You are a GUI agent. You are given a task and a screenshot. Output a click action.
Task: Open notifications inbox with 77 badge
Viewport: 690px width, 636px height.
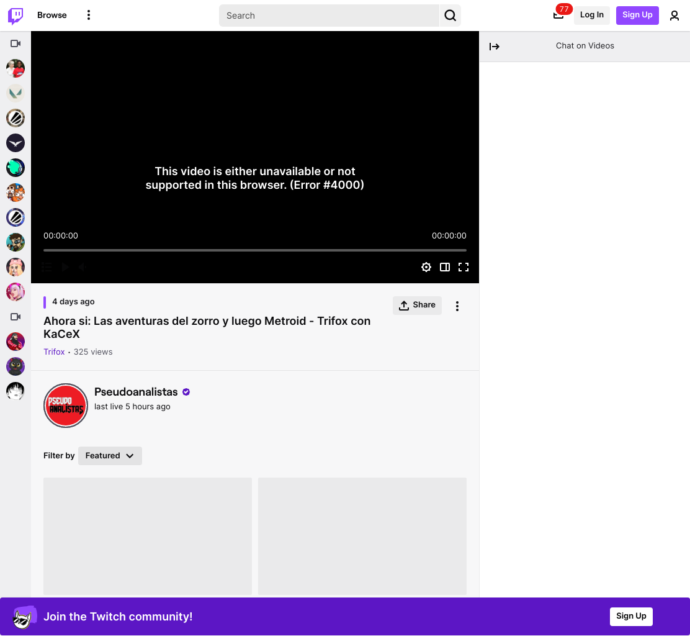point(558,16)
